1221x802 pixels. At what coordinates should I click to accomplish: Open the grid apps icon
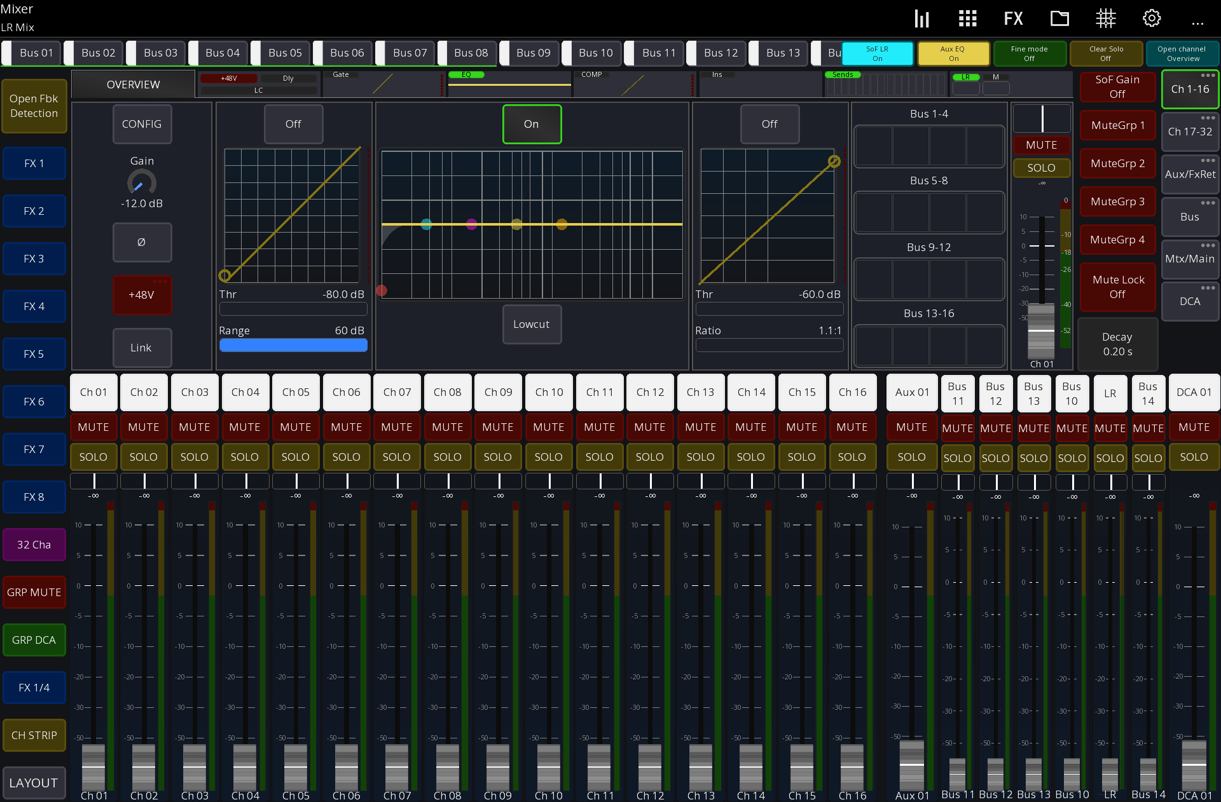(967, 18)
